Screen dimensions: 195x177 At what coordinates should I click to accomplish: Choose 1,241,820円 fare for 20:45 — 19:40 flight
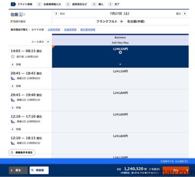(120, 96)
